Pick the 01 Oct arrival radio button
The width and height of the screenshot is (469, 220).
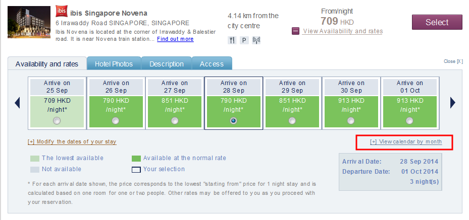pyautogui.click(x=409, y=120)
